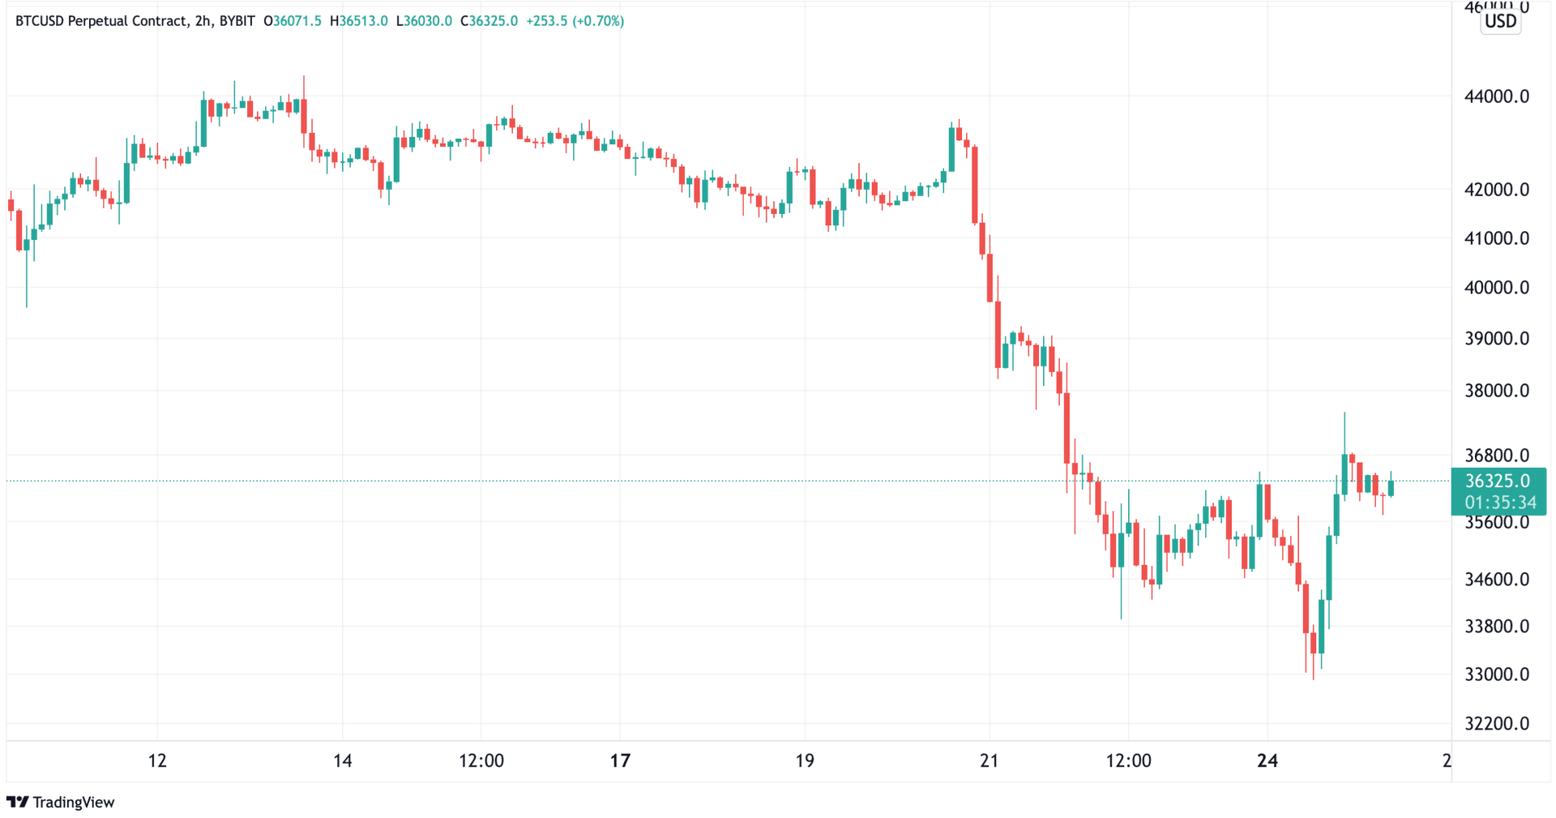Click the 14 date marker on timeline
This screenshot has width=1556, height=818.
click(343, 760)
